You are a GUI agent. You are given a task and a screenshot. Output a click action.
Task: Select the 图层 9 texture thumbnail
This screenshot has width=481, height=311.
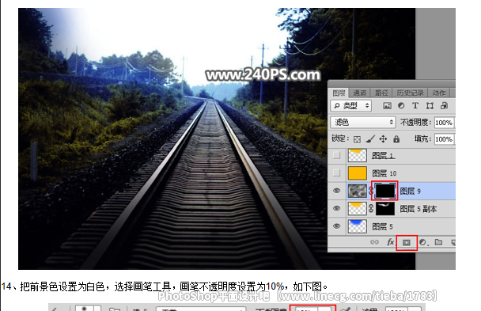(358, 191)
